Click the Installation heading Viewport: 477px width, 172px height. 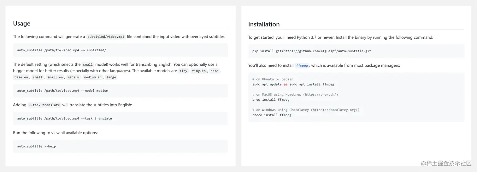pyautogui.click(x=264, y=24)
